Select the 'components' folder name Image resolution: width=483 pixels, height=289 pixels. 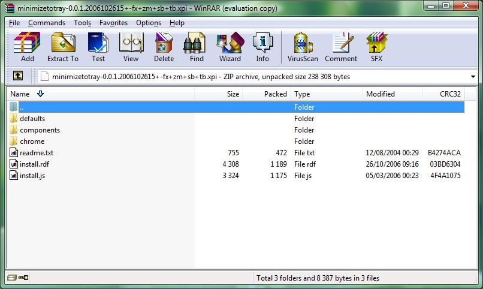pyautogui.click(x=40, y=130)
